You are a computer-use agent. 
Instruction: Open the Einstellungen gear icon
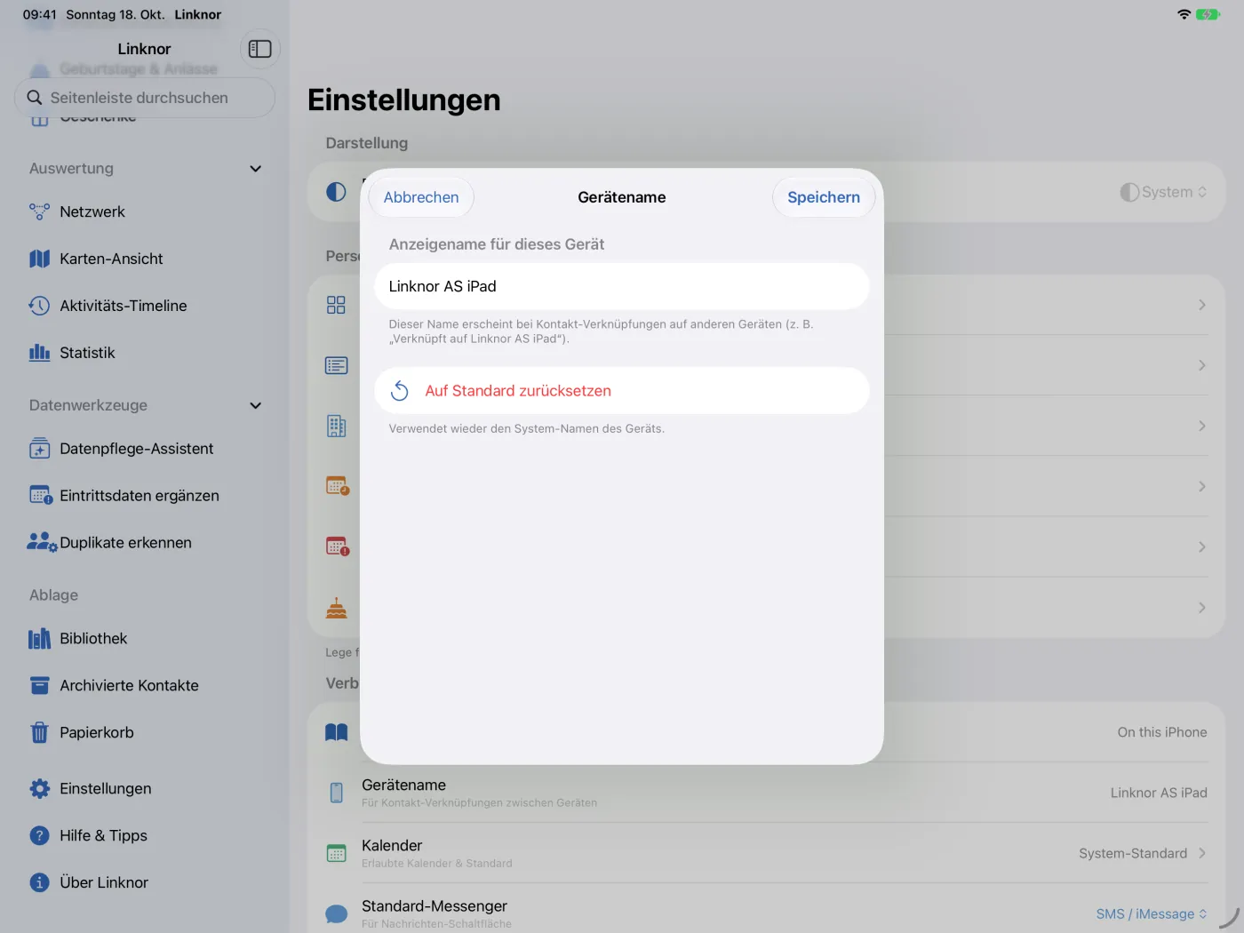[x=39, y=789]
